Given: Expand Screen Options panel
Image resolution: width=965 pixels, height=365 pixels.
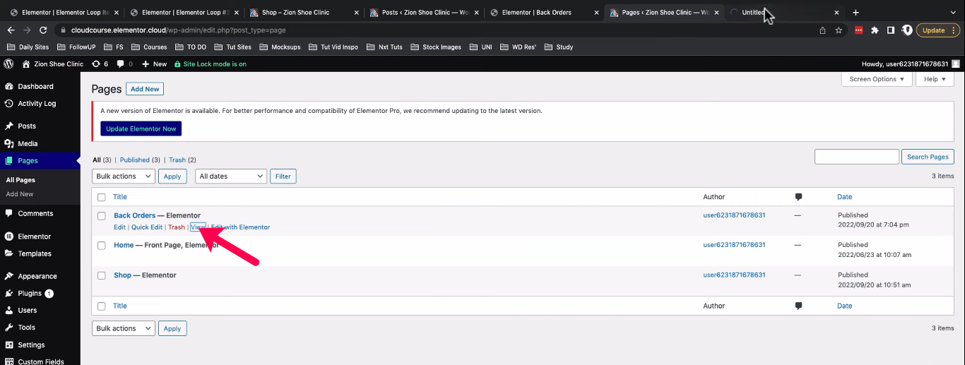Looking at the screenshot, I should [877, 79].
